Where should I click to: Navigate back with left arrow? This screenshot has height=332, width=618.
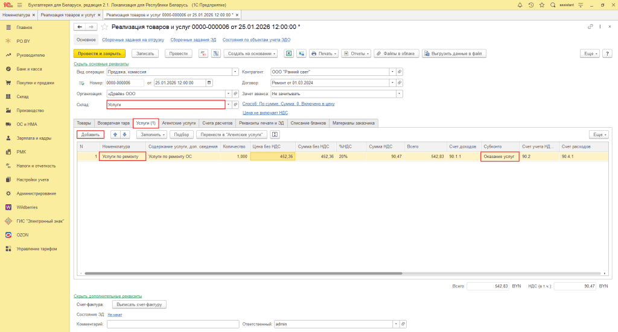click(x=80, y=27)
